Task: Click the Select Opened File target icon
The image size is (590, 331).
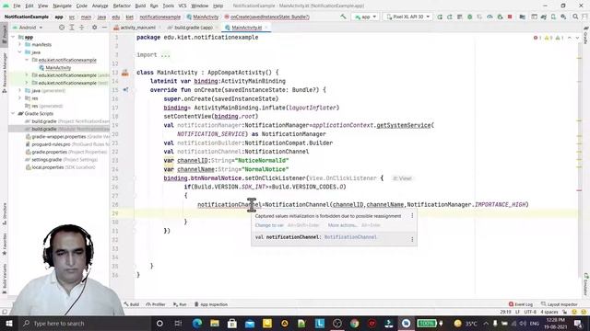Action: tap(62, 28)
